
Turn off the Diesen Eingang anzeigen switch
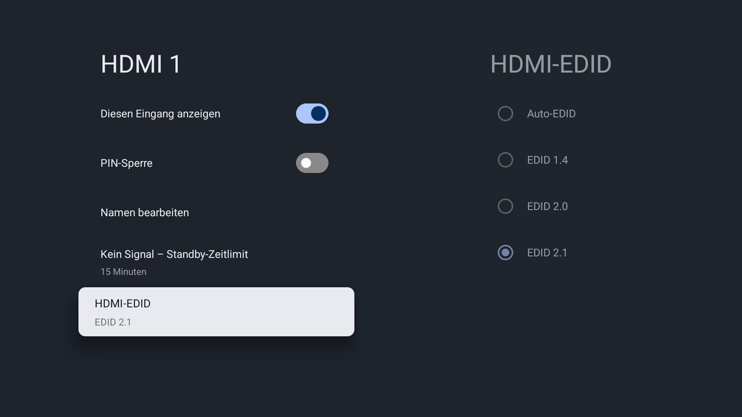click(x=312, y=114)
